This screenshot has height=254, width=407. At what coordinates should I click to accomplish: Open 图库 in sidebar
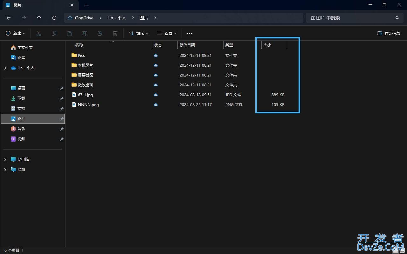click(x=21, y=58)
